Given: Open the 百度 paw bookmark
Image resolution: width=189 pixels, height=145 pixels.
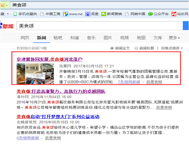Looking at the screenshot, I should 92,14.
